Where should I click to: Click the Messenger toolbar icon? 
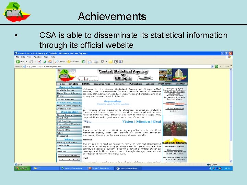click(116, 62)
